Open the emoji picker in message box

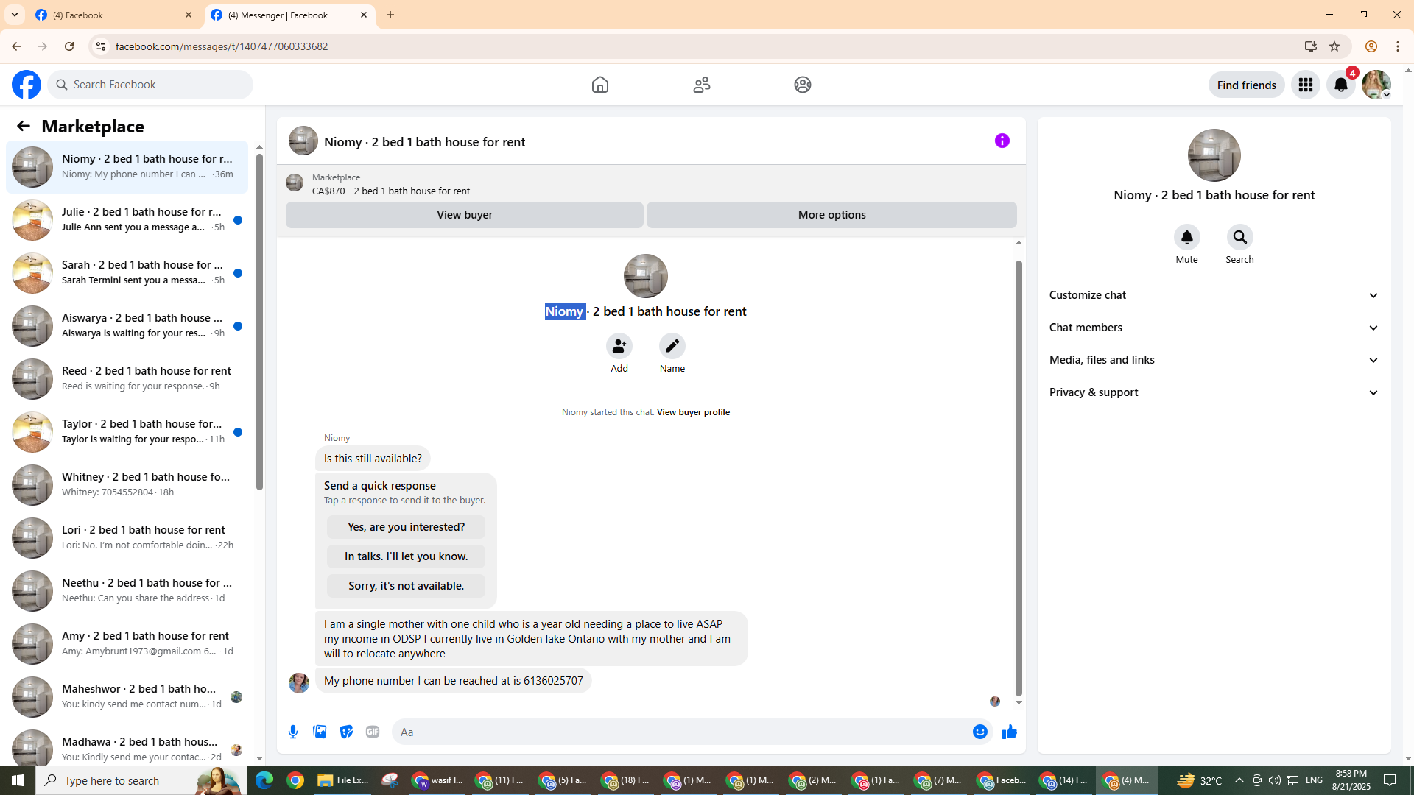[979, 732]
